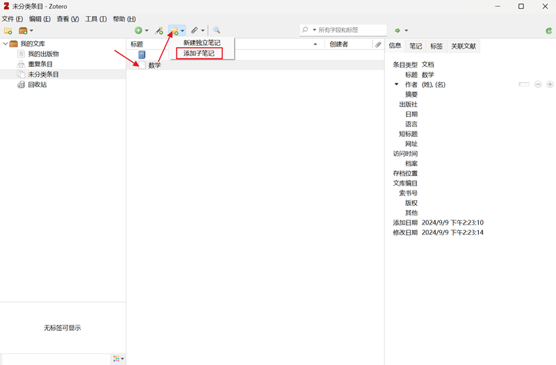Select the 数学 item row

point(255,65)
